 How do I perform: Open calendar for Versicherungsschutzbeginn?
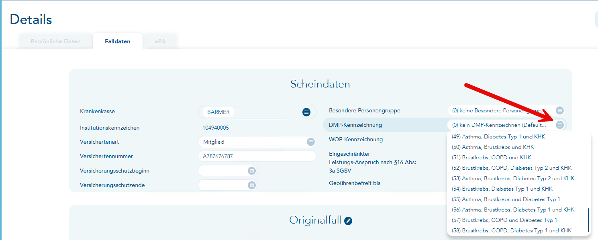pyautogui.click(x=252, y=171)
